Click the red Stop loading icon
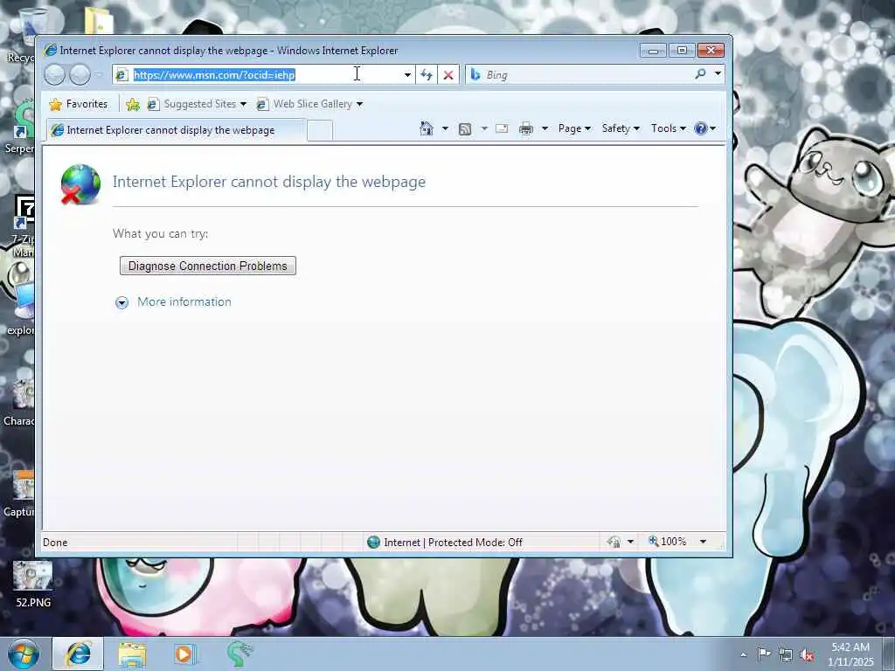This screenshot has height=671, width=895. point(448,75)
